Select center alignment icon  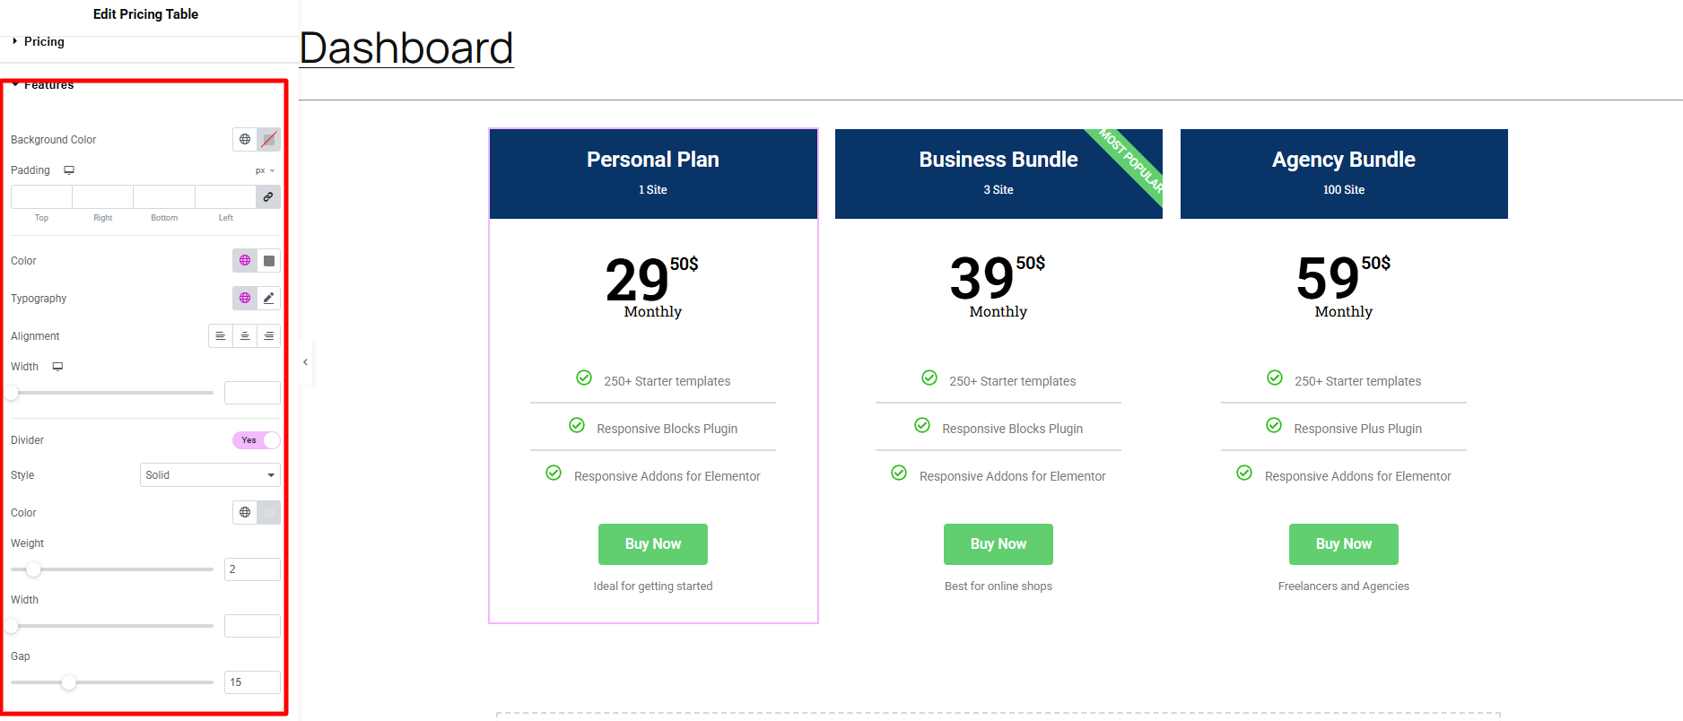(x=245, y=335)
